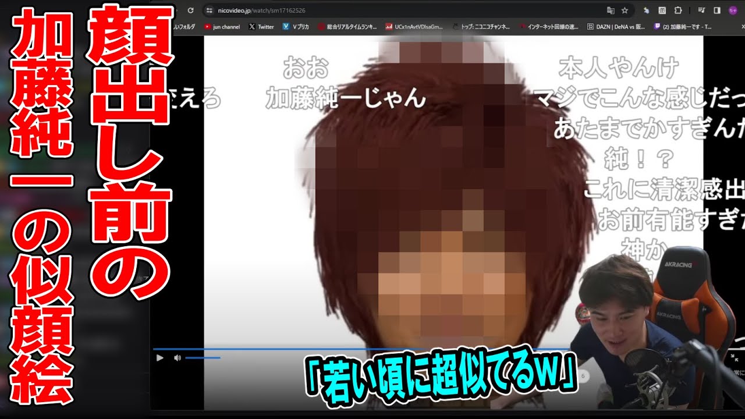This screenshot has width=745, height=419.
Task: Open the インターネット回線の速... bookmark
Action: (x=549, y=27)
